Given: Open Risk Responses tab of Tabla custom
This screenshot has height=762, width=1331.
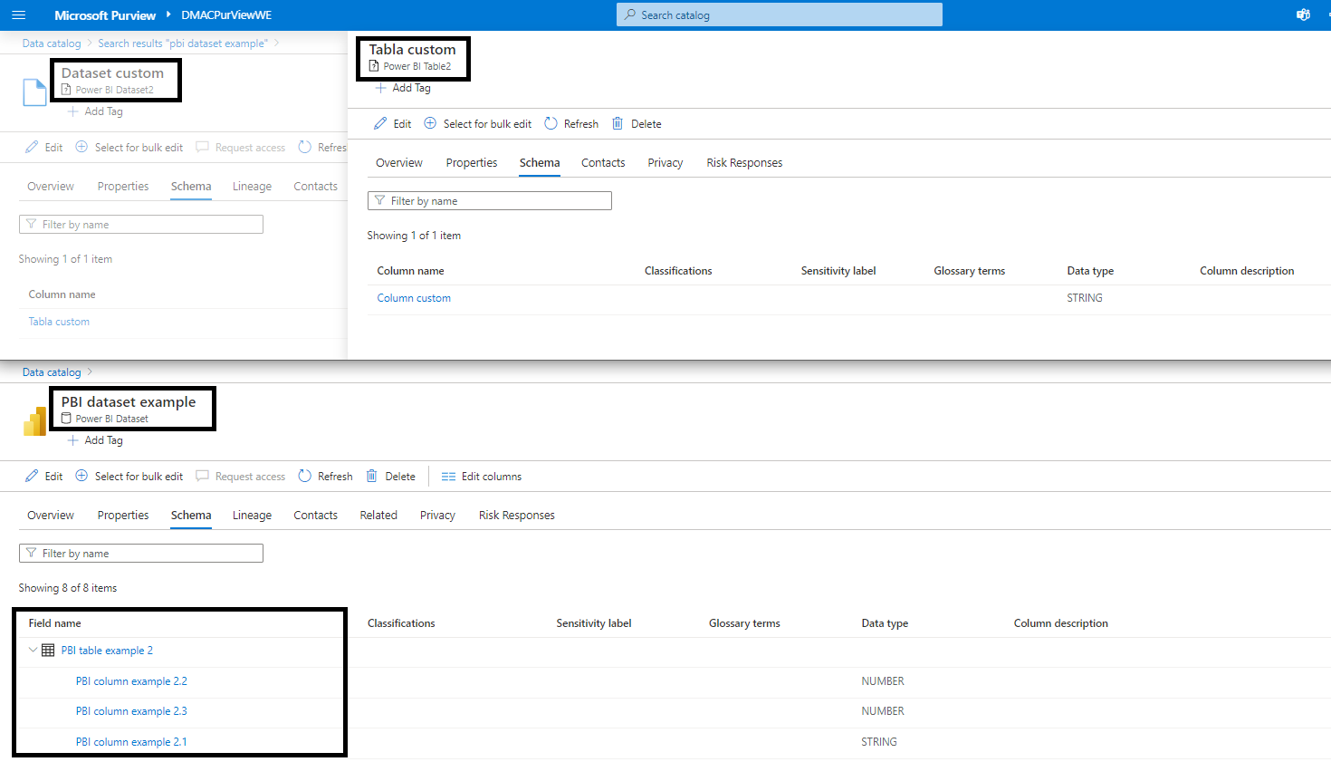Looking at the screenshot, I should pyautogui.click(x=744, y=163).
